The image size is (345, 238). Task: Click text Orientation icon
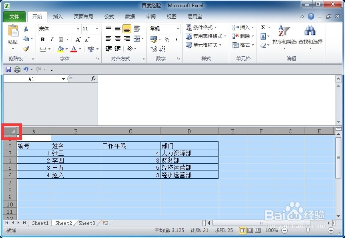click(x=130, y=49)
